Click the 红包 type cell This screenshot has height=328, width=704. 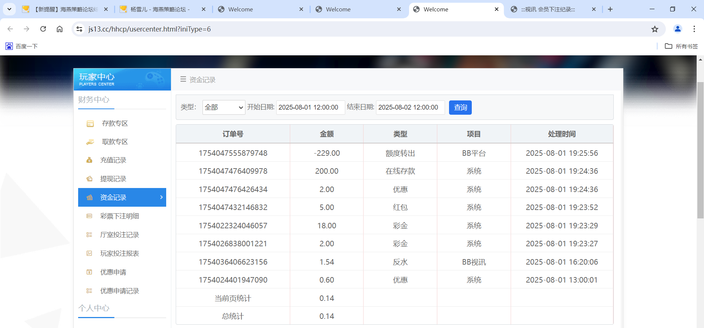coord(400,207)
